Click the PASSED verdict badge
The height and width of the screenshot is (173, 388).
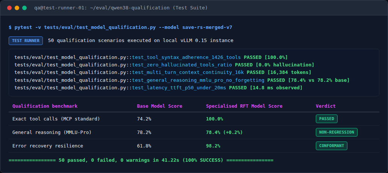coord(327,119)
